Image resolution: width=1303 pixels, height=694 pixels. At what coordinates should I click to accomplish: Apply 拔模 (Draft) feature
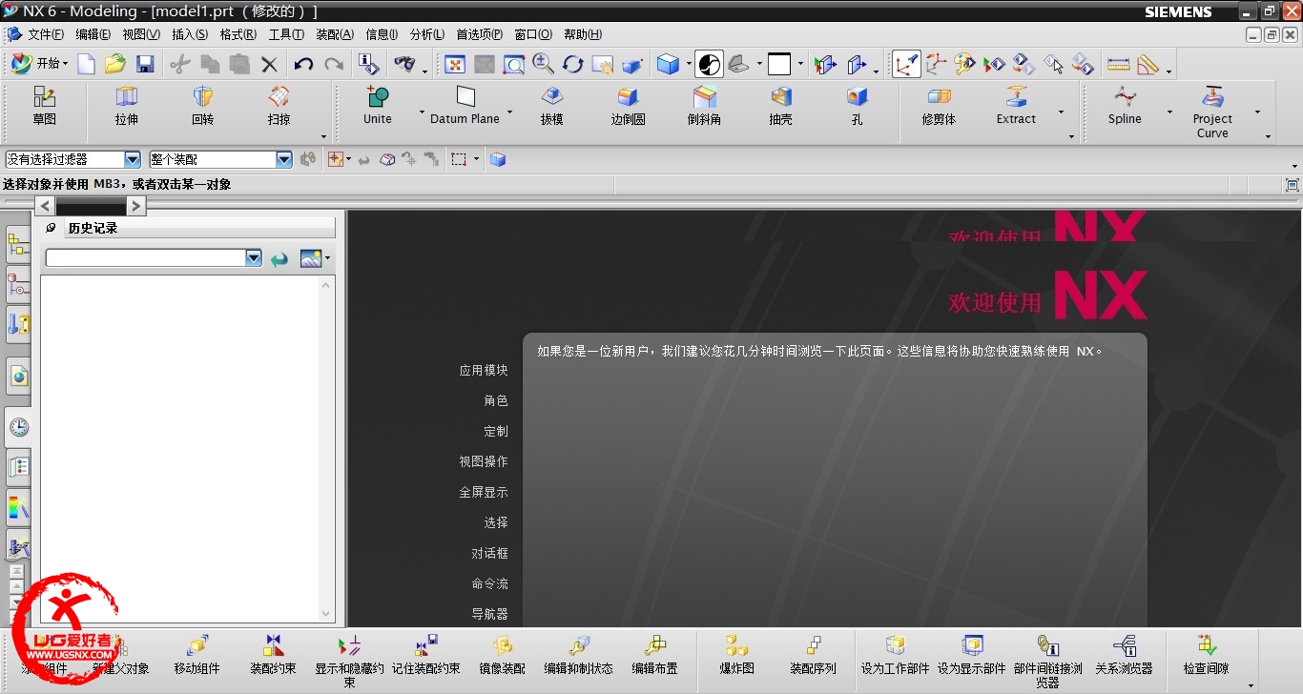[x=551, y=106]
